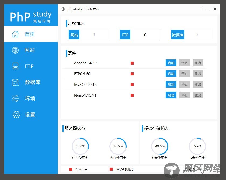Click the Nginx1.15.11 suite name
Screen dimensions: 226x180
click(x=85, y=95)
